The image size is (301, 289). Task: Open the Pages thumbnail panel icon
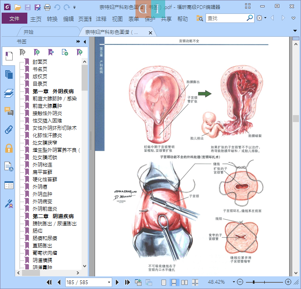point(9,75)
